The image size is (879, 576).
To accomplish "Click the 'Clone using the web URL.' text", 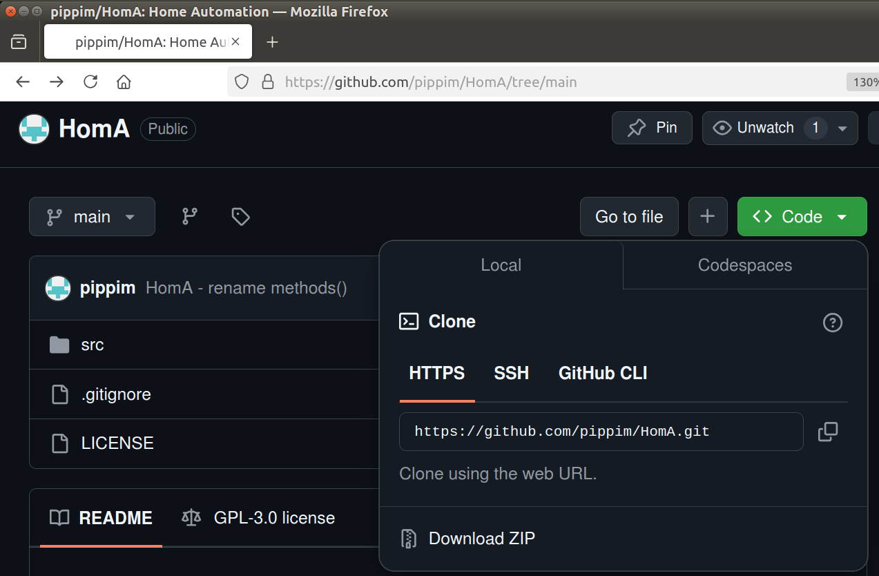I will point(498,474).
